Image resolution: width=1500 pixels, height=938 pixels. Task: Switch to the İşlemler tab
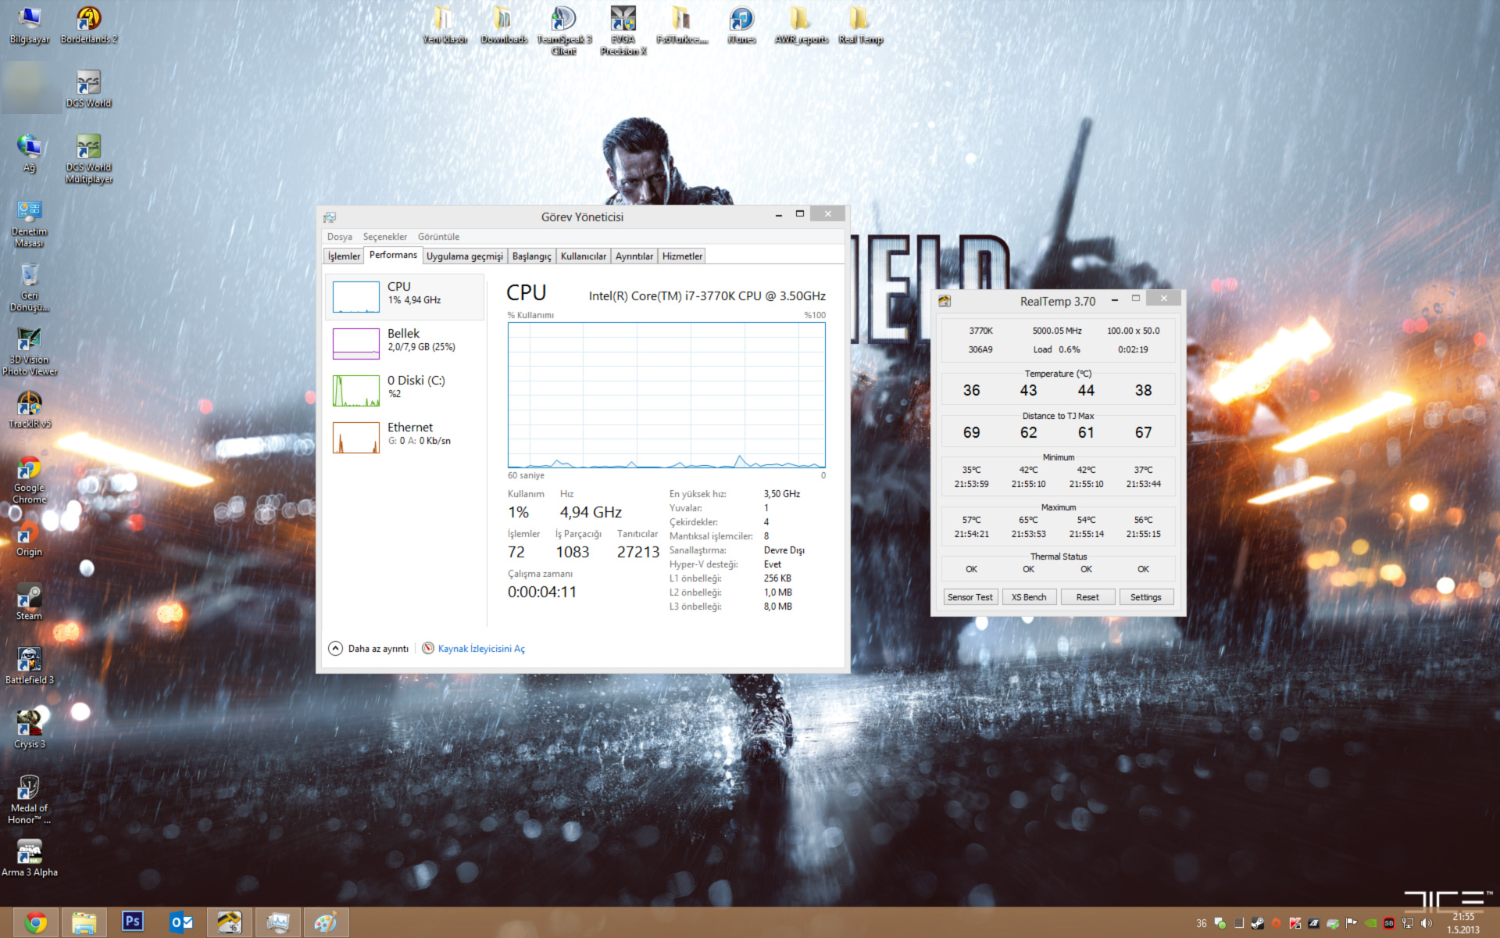pyautogui.click(x=344, y=256)
